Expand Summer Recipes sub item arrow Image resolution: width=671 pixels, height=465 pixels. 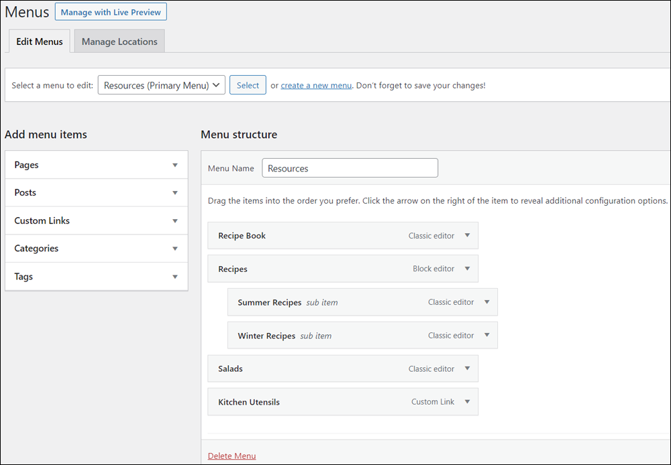coord(487,302)
